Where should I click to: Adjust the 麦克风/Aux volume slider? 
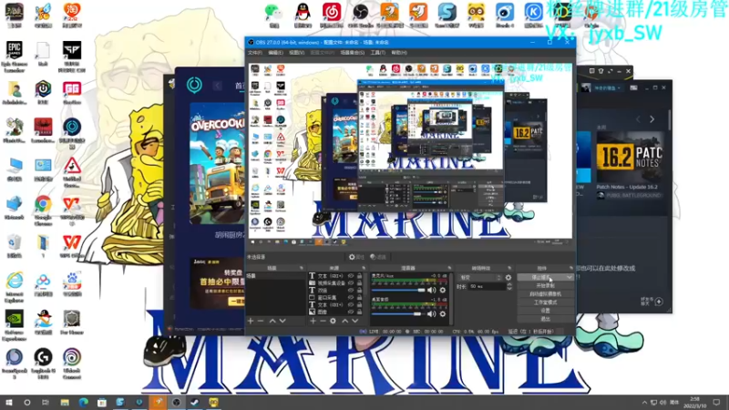click(x=398, y=290)
